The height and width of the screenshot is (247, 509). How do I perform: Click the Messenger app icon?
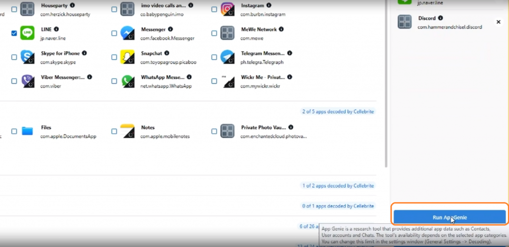click(x=127, y=33)
